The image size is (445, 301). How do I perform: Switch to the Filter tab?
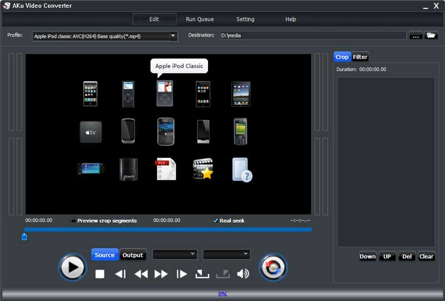[x=360, y=57]
